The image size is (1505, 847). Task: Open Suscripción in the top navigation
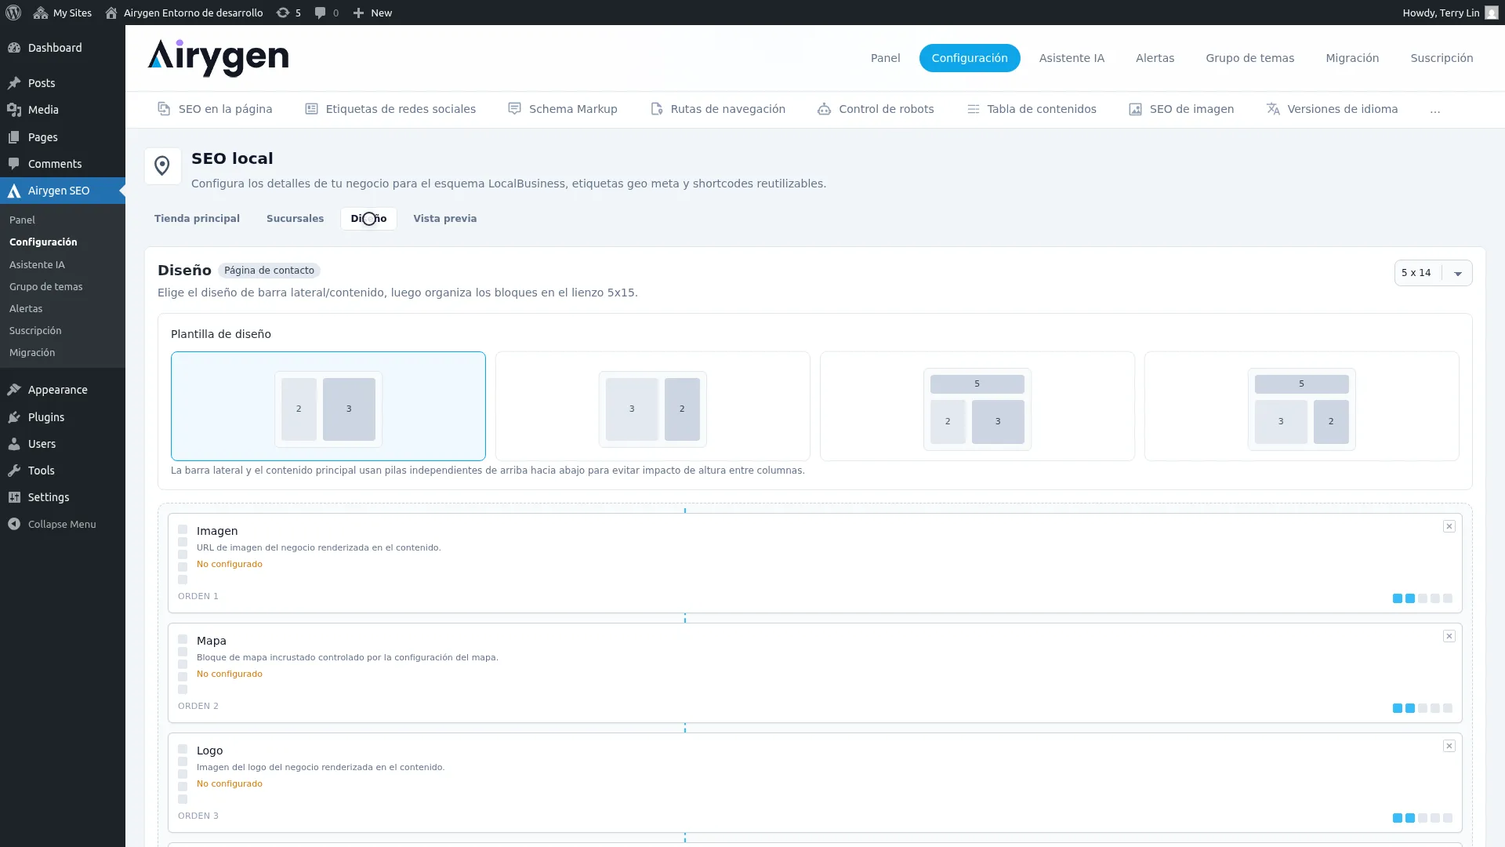pos(1442,58)
